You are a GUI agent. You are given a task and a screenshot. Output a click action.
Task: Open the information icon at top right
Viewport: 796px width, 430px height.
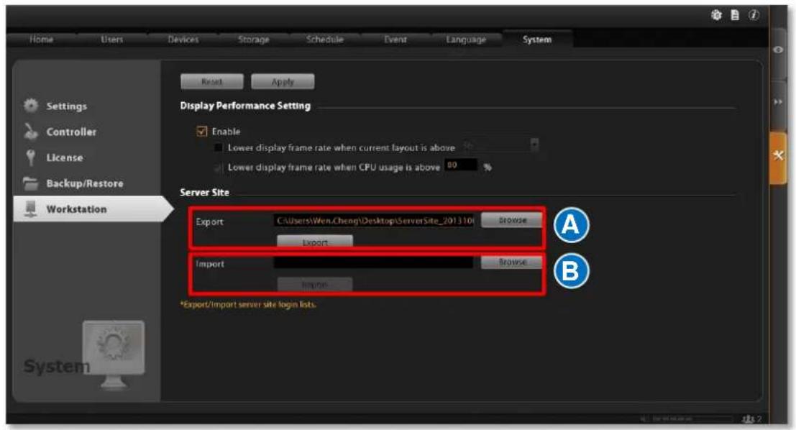pyautogui.click(x=754, y=15)
